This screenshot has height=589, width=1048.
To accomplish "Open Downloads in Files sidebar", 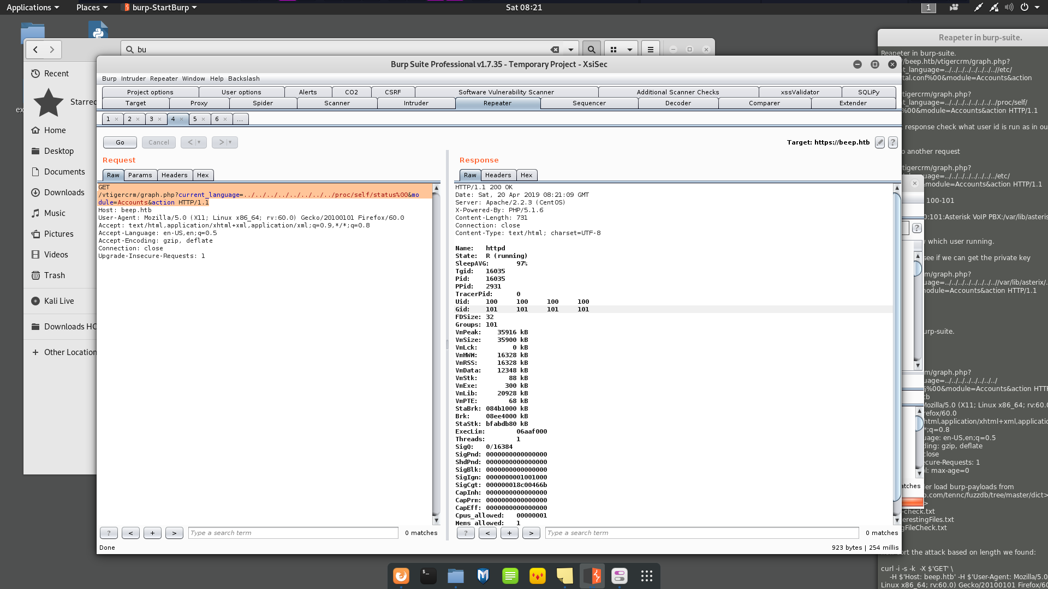I will coord(64,193).
